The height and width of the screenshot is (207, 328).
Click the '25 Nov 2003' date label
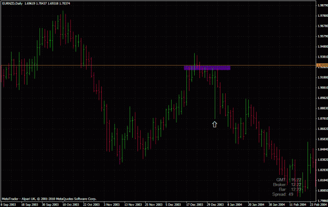[154, 204]
